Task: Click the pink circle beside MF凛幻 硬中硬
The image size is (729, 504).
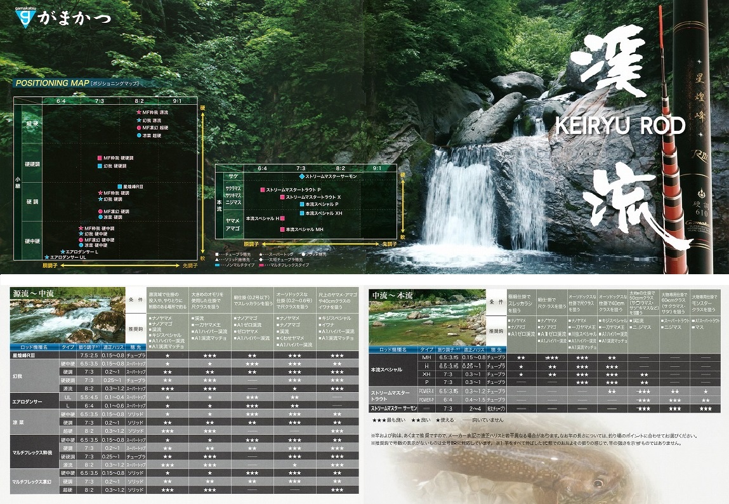Action: [x=81, y=240]
